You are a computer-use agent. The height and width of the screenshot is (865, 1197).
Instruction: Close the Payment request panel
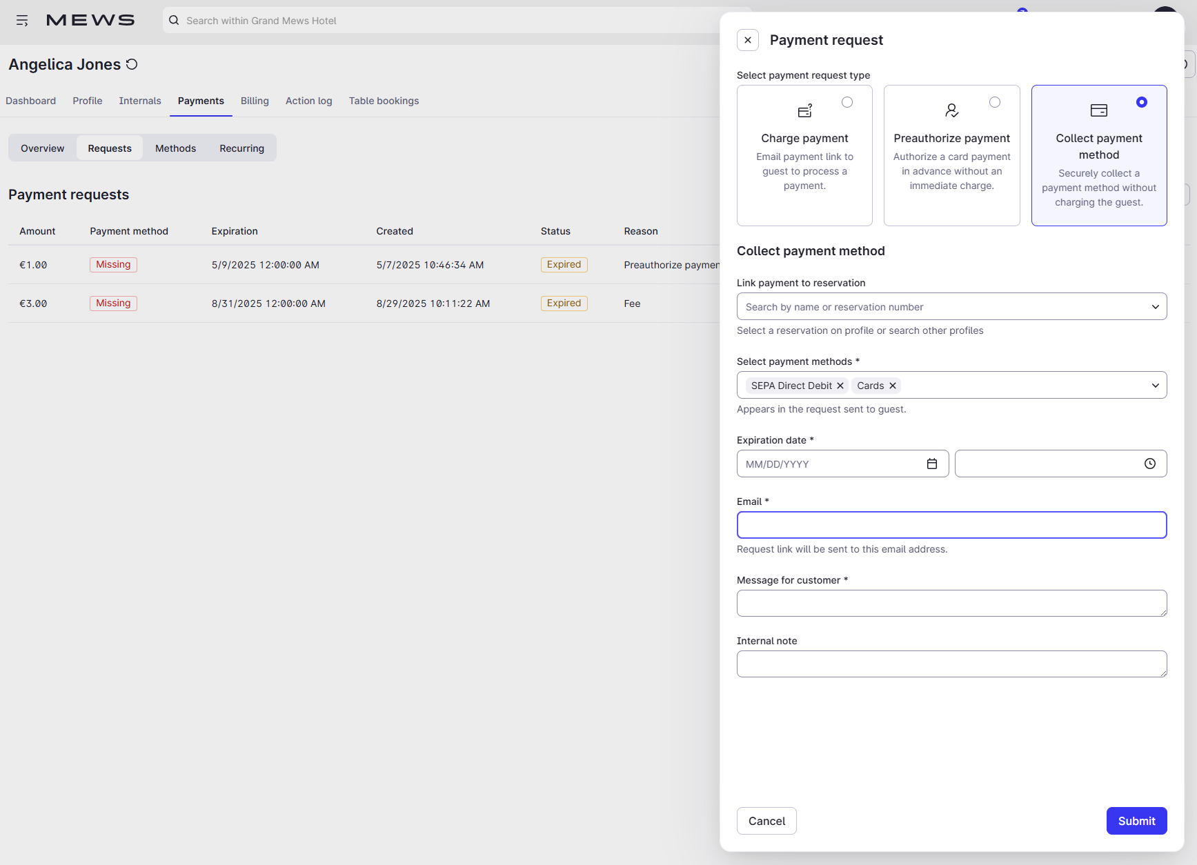[748, 40]
